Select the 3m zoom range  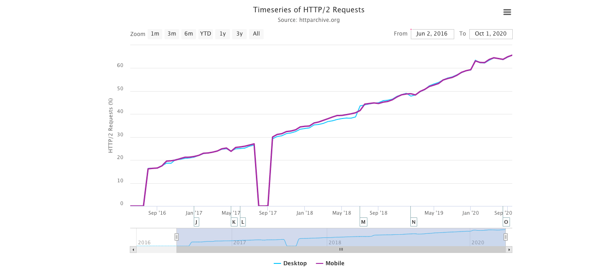(171, 34)
